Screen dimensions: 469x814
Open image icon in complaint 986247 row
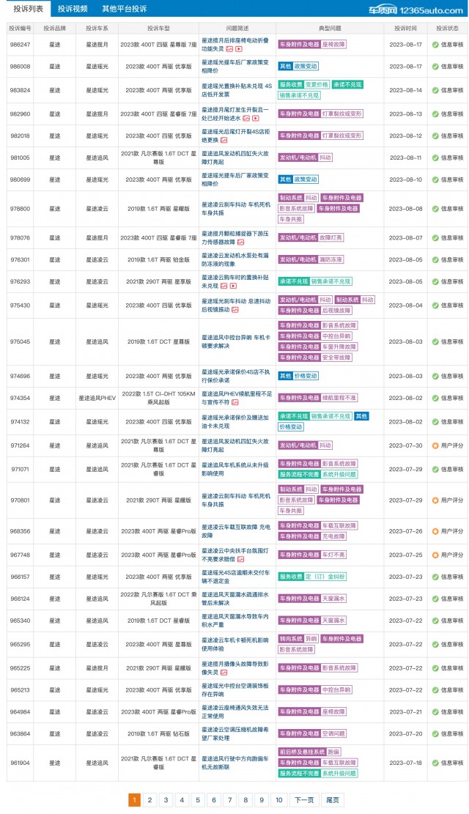[x=229, y=49]
